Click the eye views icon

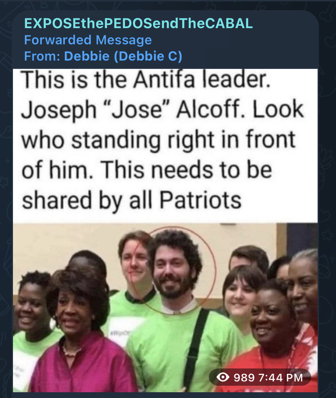tap(223, 377)
